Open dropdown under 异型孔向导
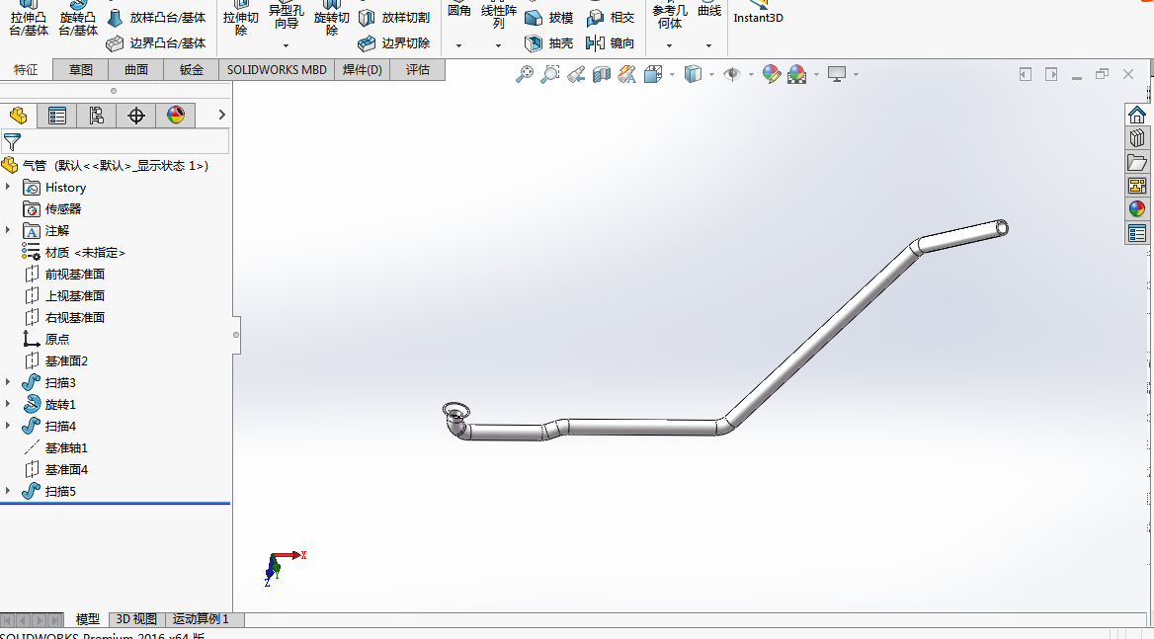Image resolution: width=1154 pixels, height=639 pixels. click(286, 45)
